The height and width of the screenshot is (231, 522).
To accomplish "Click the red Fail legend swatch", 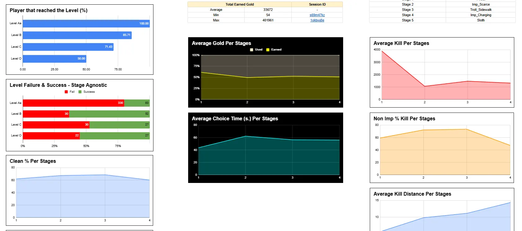I will 66,92.
